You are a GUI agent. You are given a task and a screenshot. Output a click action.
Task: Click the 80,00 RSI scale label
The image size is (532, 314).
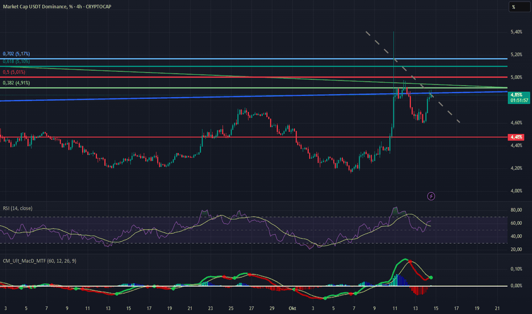point(516,210)
